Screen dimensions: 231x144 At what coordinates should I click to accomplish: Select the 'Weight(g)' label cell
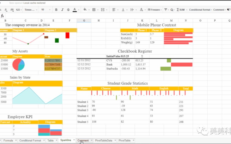127,42
